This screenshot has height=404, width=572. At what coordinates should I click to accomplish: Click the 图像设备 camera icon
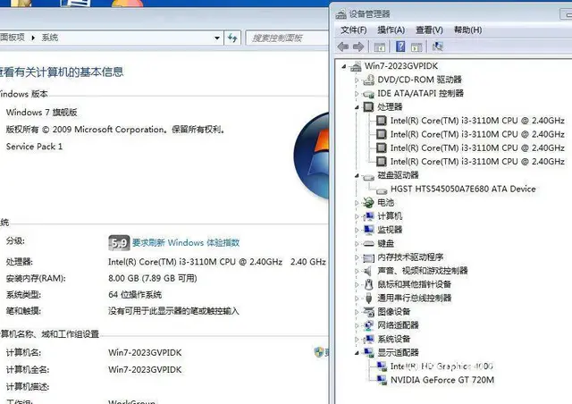pyautogui.click(x=368, y=312)
